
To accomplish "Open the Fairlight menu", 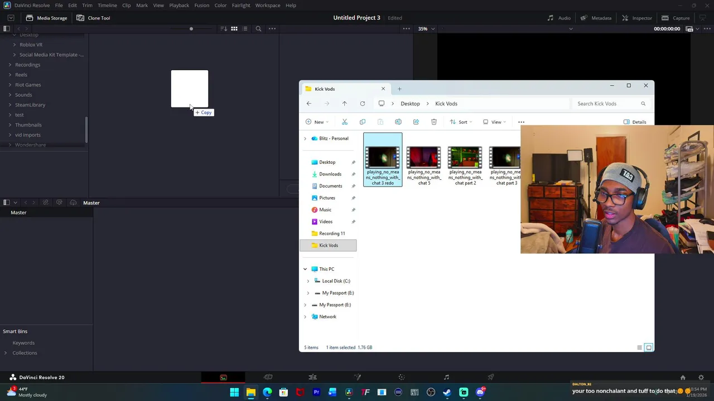I will 241,5.
